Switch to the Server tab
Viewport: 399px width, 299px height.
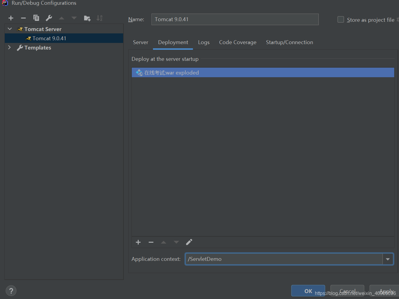coord(140,42)
